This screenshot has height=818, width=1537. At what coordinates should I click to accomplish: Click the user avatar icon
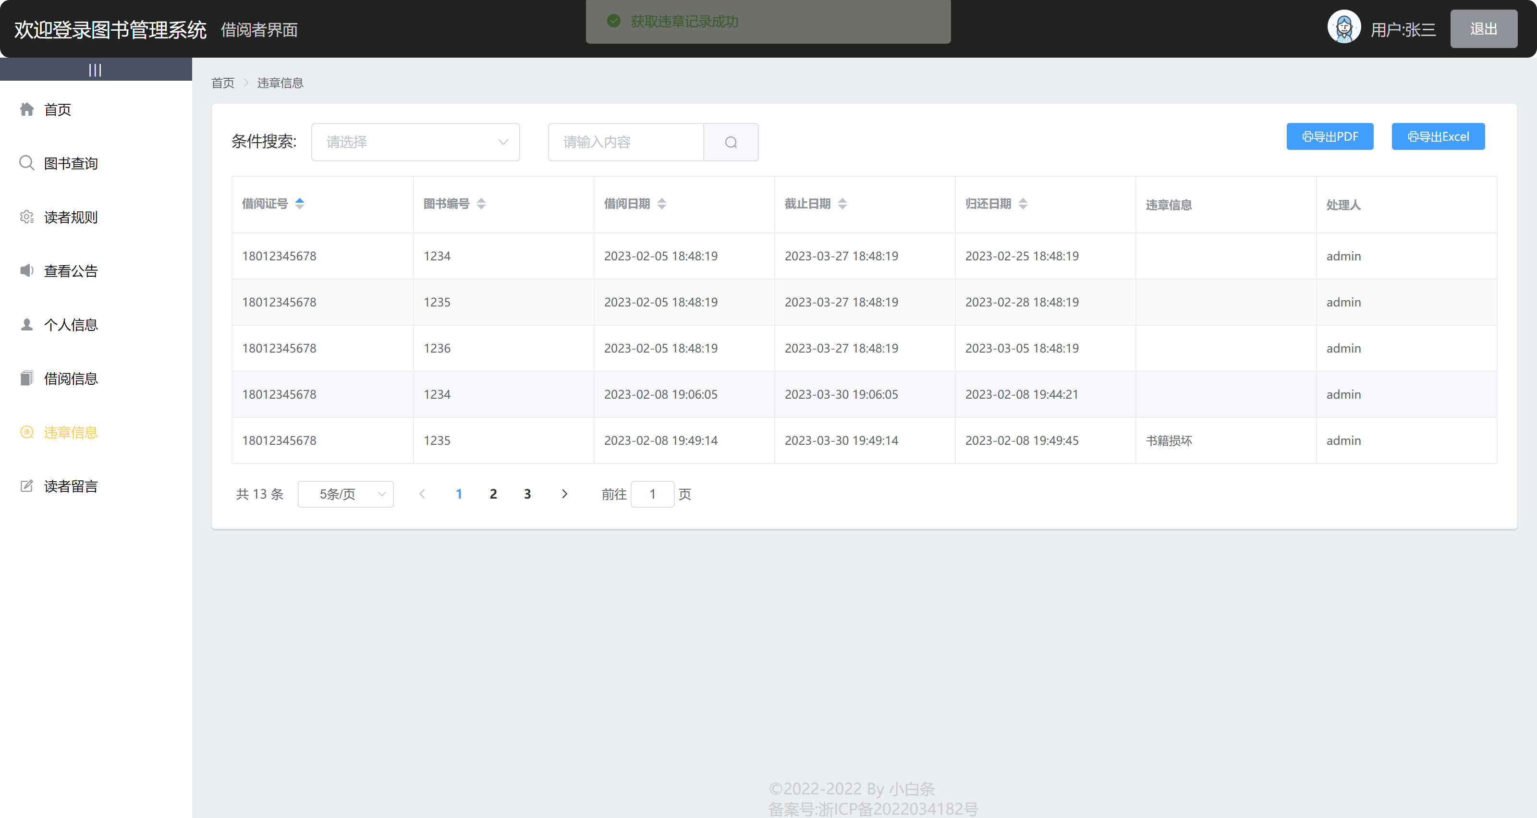click(1344, 28)
